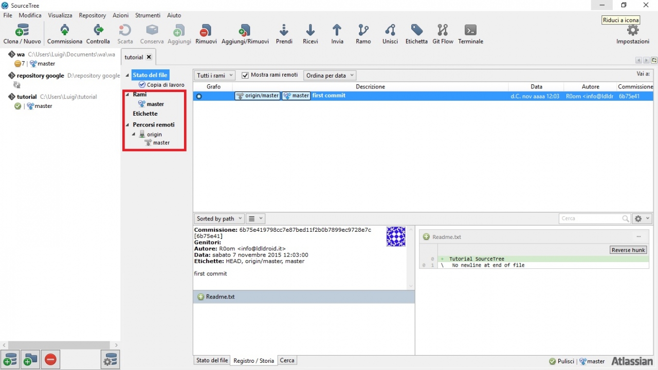The height and width of the screenshot is (370, 658).
Task: Click the Conserva toolbar icon
Action: coord(152,30)
